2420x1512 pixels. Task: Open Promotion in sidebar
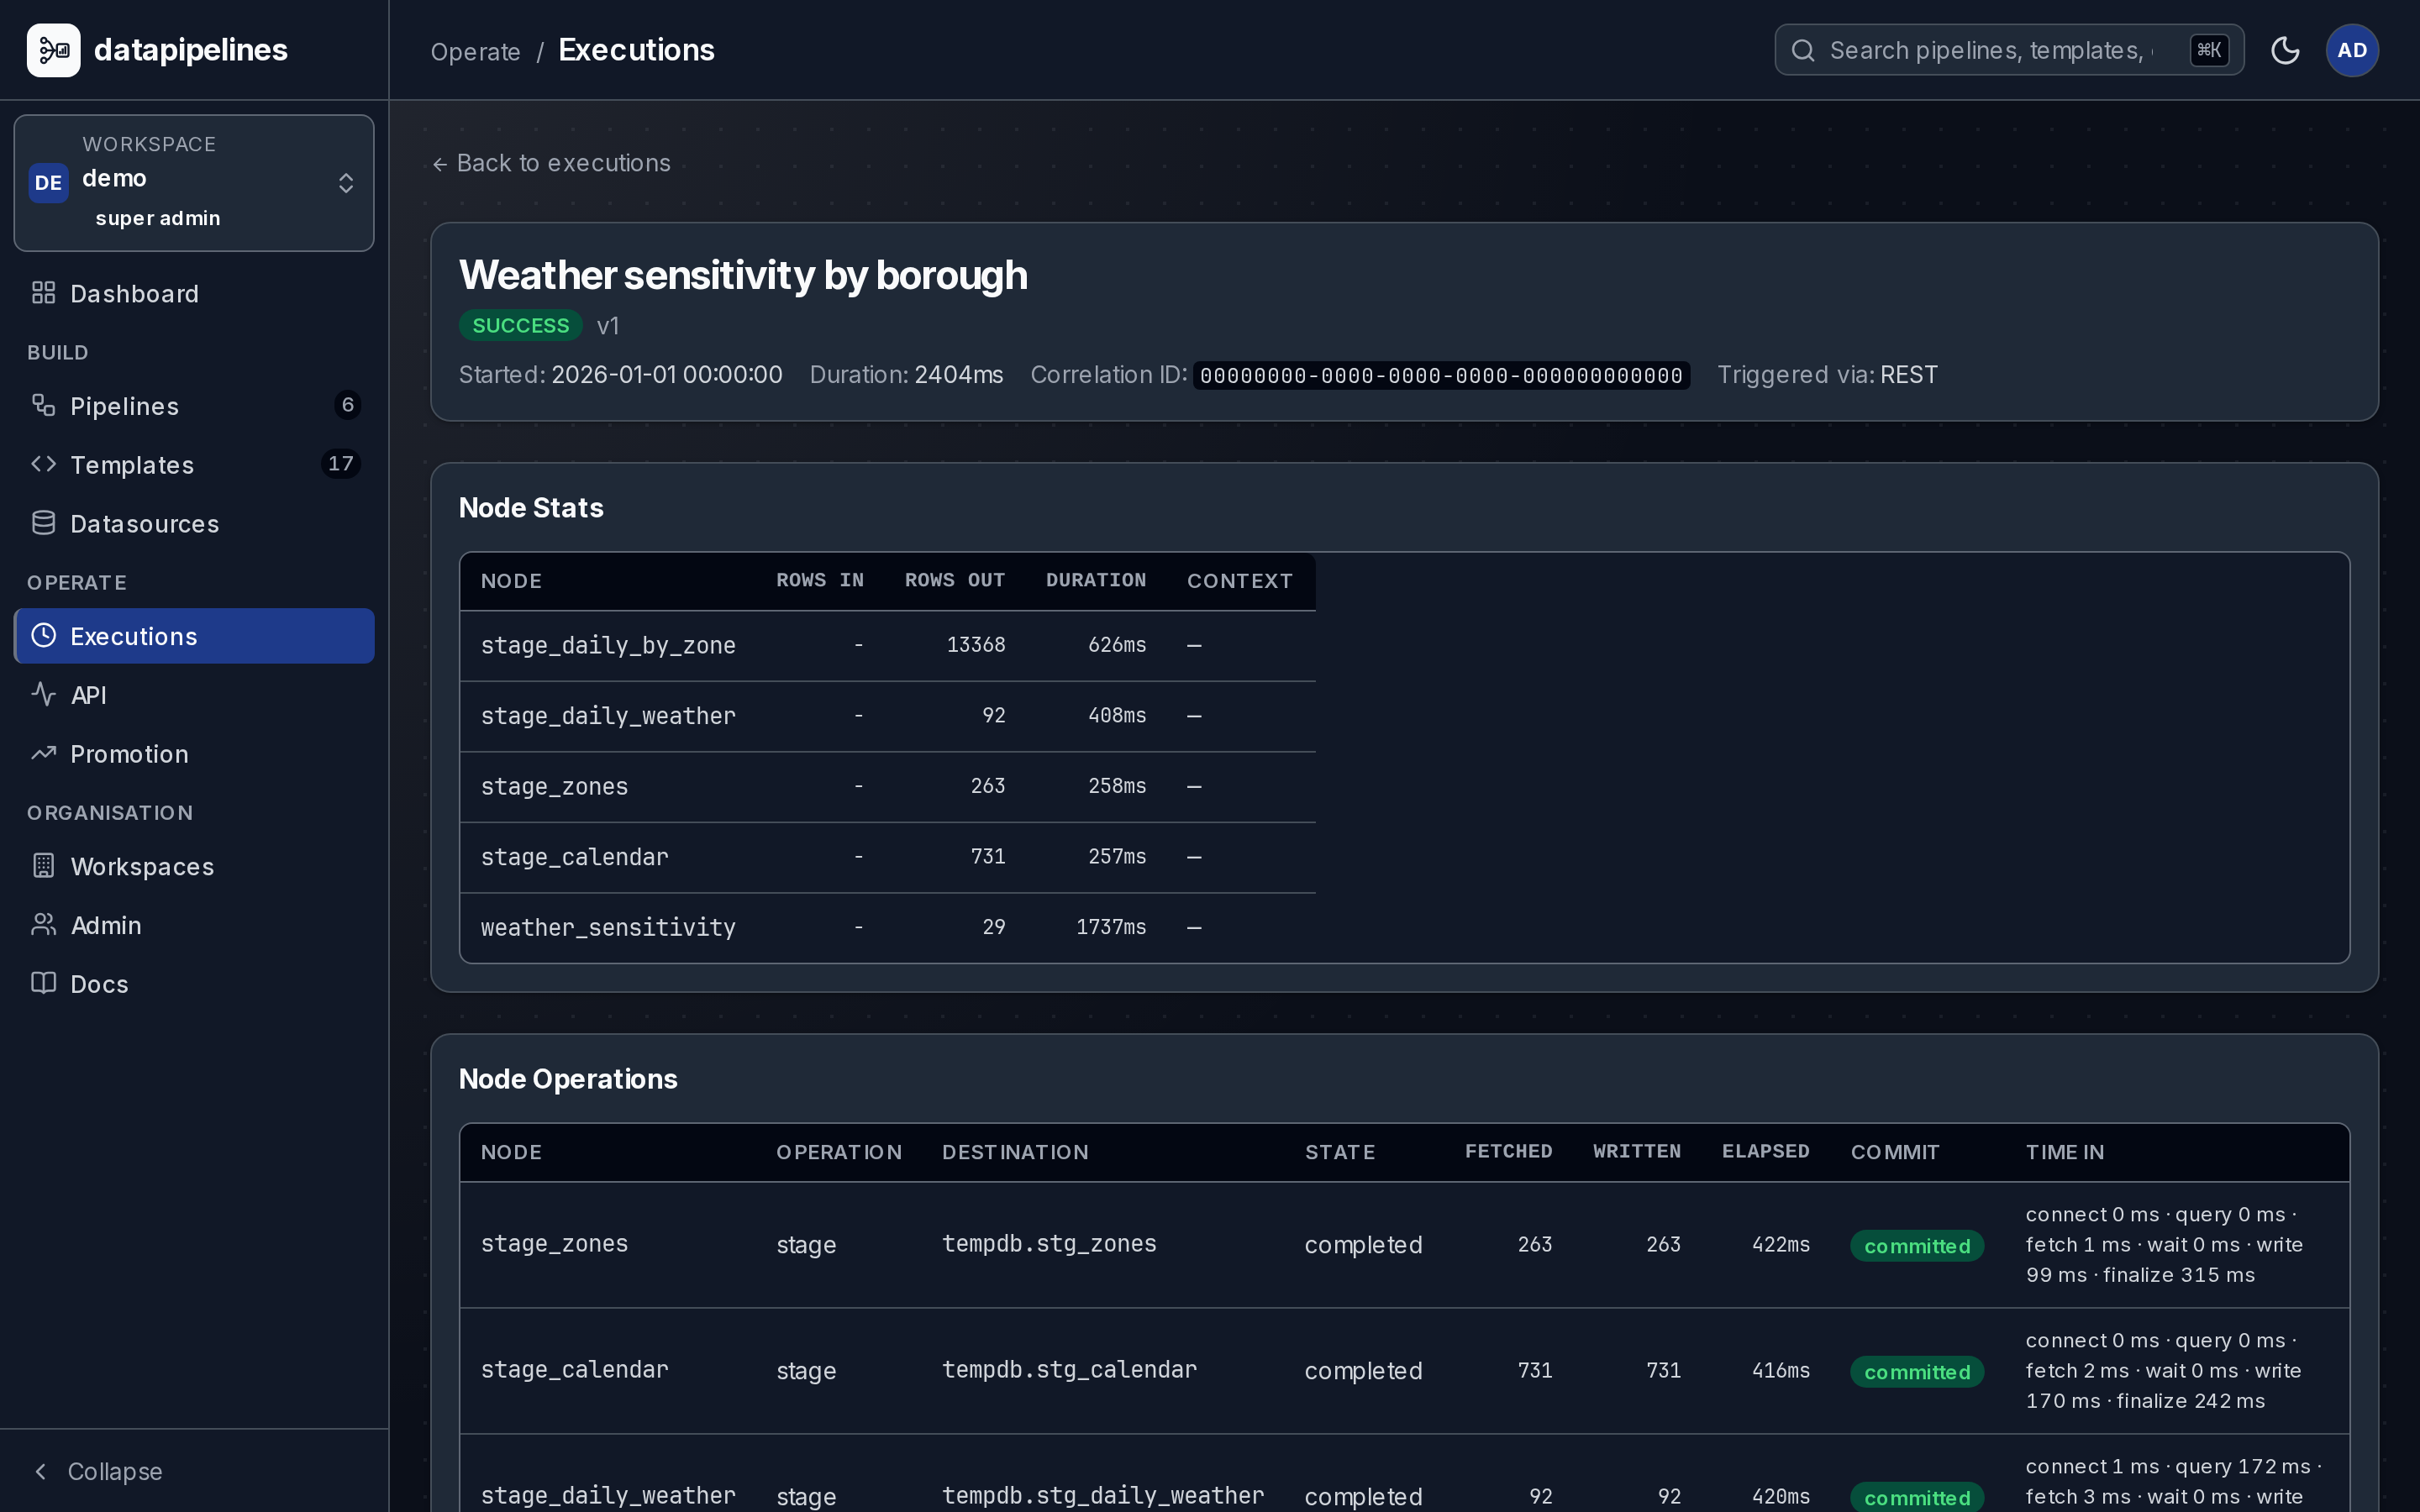194,753
